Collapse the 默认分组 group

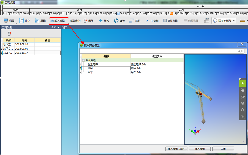(84, 60)
